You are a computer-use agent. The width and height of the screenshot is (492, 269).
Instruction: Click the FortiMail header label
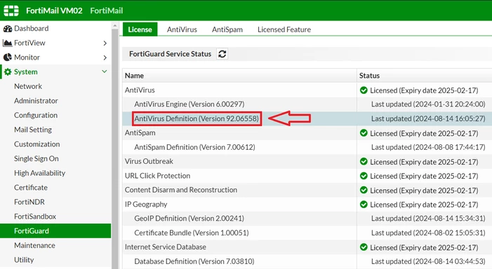point(107,11)
